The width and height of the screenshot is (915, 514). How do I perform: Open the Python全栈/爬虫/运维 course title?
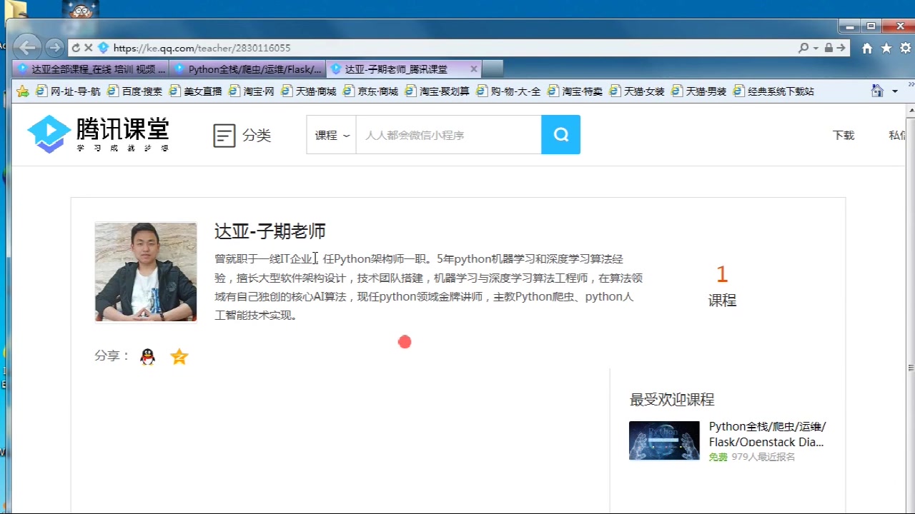[x=768, y=434]
